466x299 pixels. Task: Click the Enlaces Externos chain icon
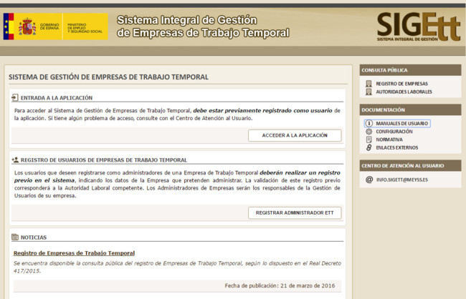pos(368,147)
